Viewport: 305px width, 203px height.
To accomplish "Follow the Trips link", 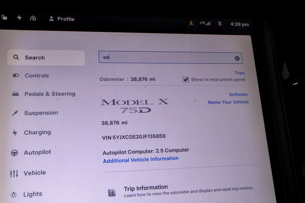I will (239, 73).
